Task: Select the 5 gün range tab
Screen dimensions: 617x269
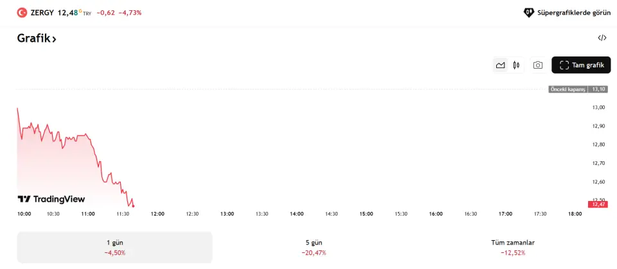Action: pyautogui.click(x=314, y=247)
